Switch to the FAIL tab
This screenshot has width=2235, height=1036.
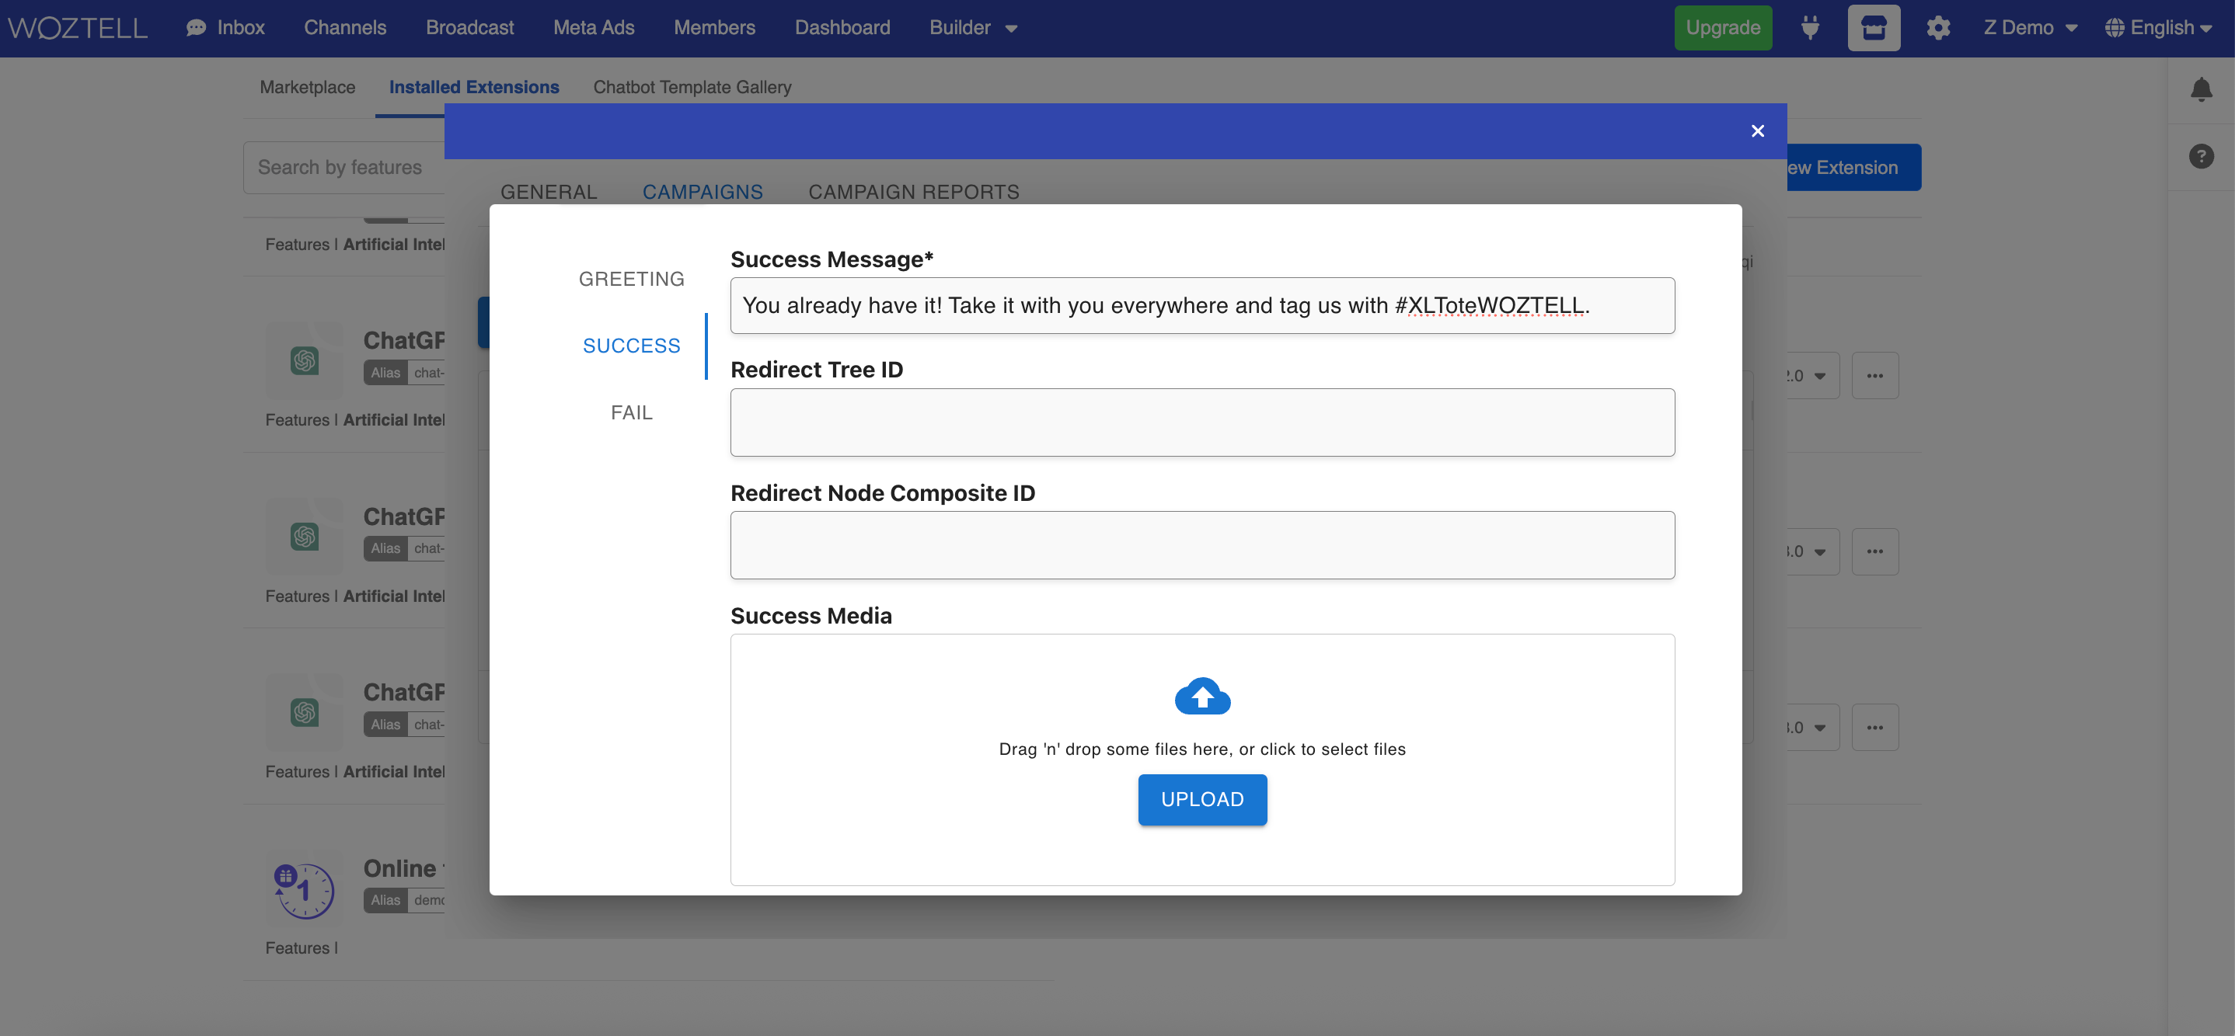point(631,412)
